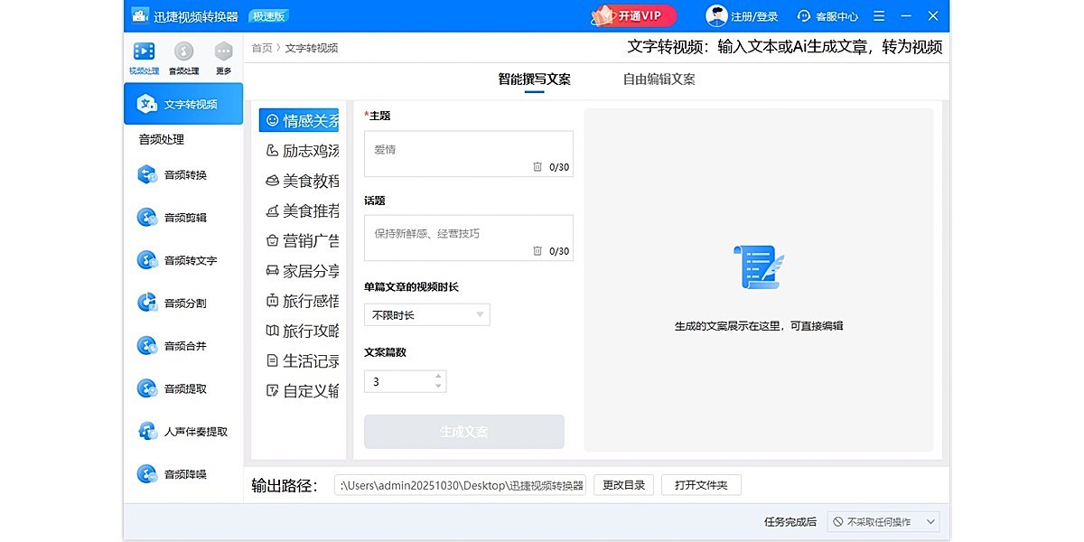
Task: Open the 音频剪辑 tool icon
Action: (x=147, y=217)
